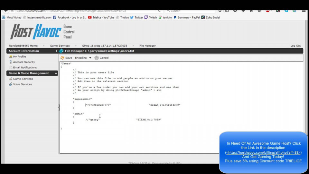Go to Random696969 Home breadcrumb
Viewport: 309px width, 174px height.
click(x=23, y=45)
